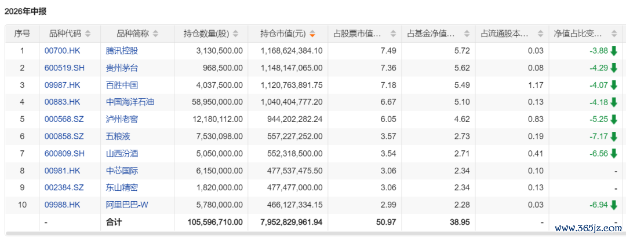Open stock code 09988.HK link
This screenshot has width=626, height=237.
tap(62, 205)
